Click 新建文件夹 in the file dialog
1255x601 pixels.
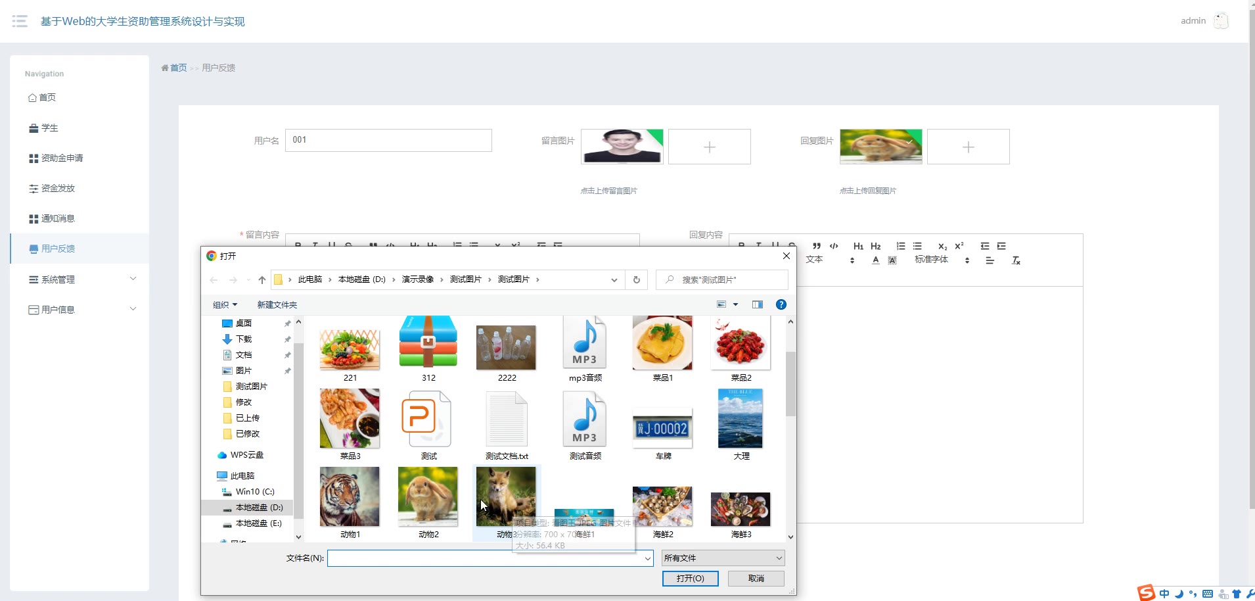pos(277,304)
